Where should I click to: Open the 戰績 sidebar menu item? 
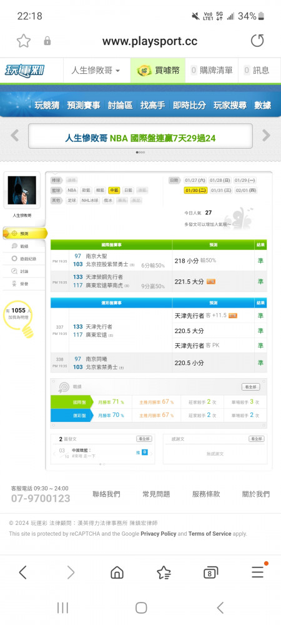24,246
